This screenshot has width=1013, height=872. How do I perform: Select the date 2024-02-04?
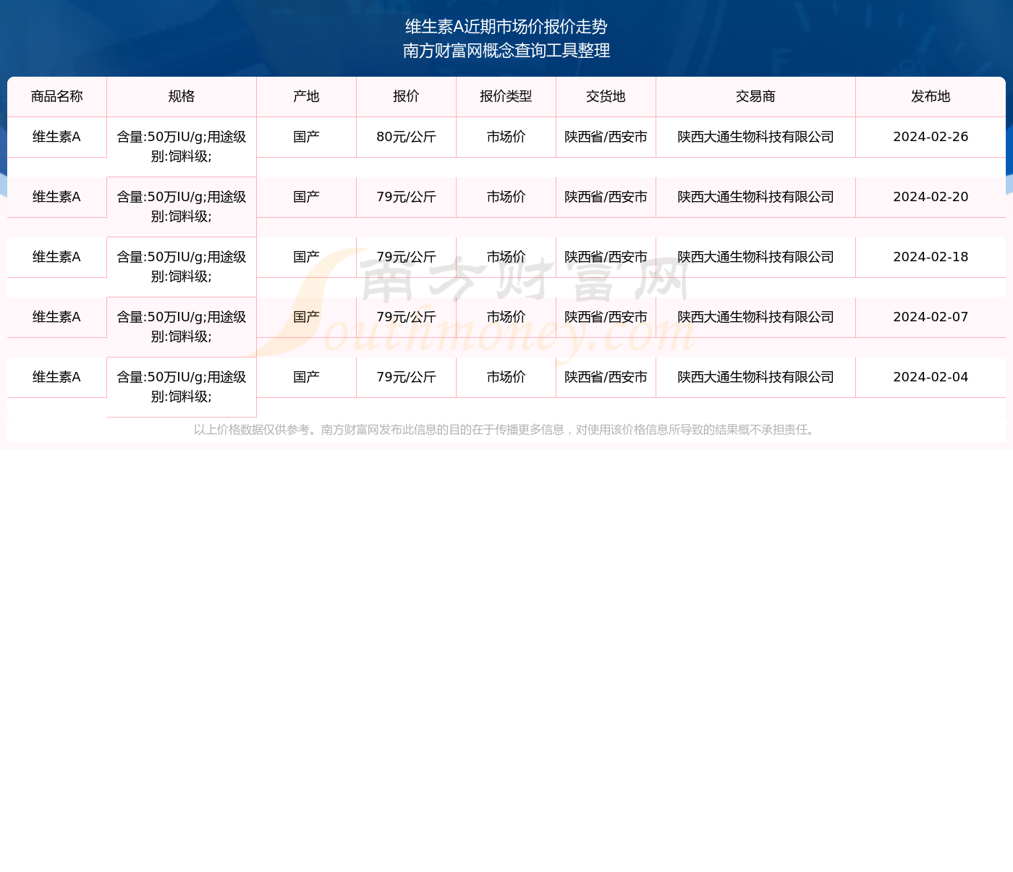click(931, 377)
